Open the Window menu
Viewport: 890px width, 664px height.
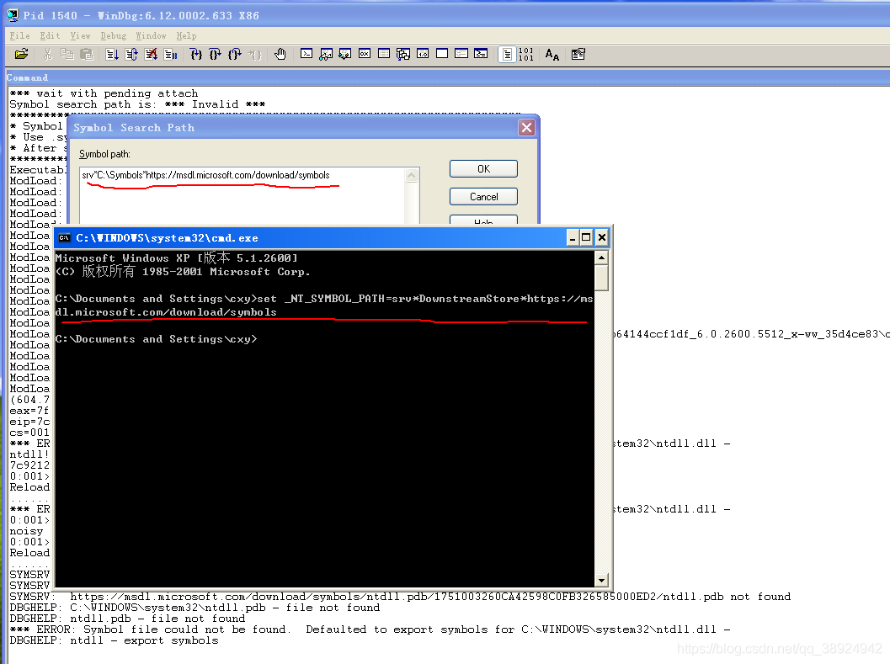point(151,35)
